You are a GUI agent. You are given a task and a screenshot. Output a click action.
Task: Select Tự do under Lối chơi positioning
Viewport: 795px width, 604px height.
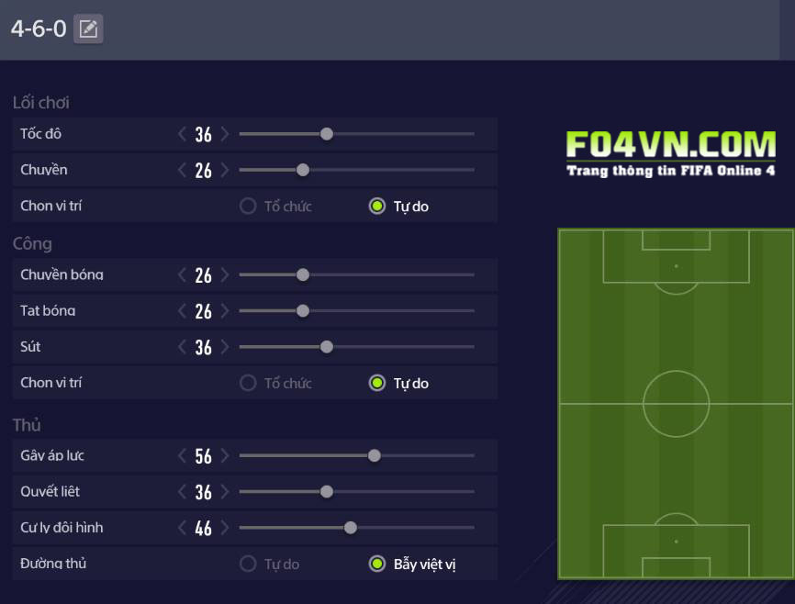point(376,206)
